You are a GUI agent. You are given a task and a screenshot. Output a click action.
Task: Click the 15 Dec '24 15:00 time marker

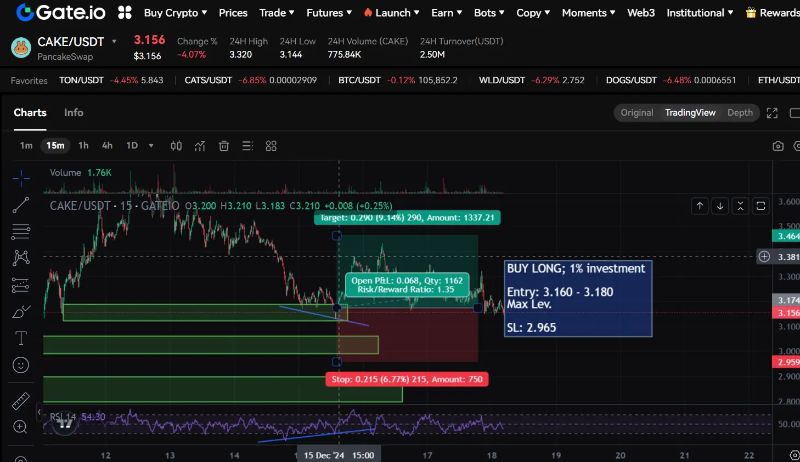click(339, 455)
